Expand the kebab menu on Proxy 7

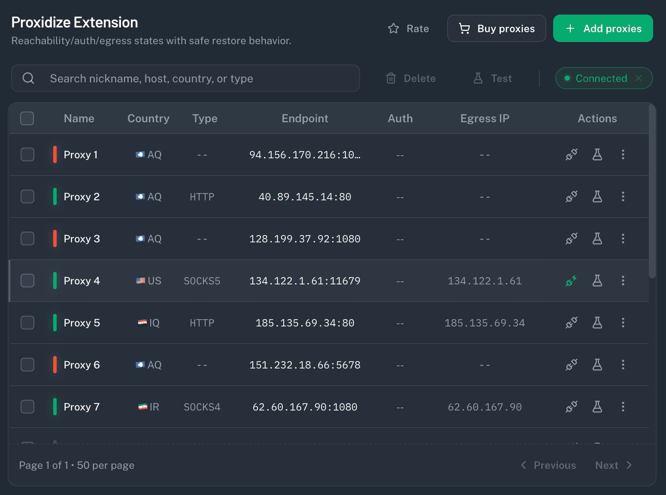click(623, 407)
